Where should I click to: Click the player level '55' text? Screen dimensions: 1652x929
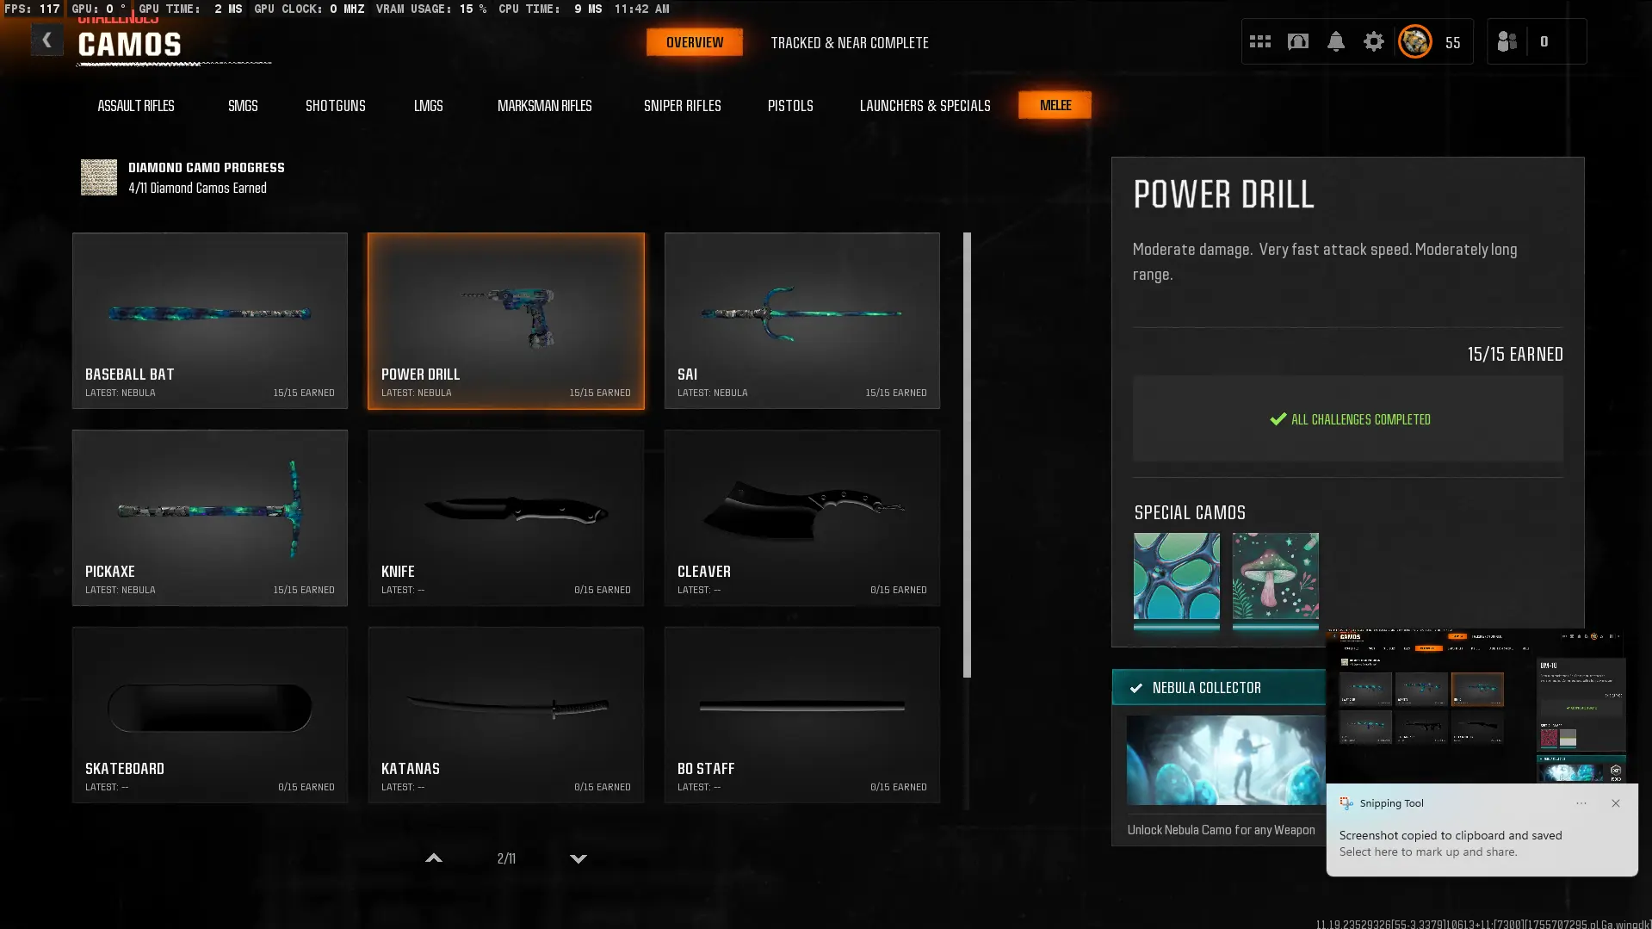(x=1453, y=42)
